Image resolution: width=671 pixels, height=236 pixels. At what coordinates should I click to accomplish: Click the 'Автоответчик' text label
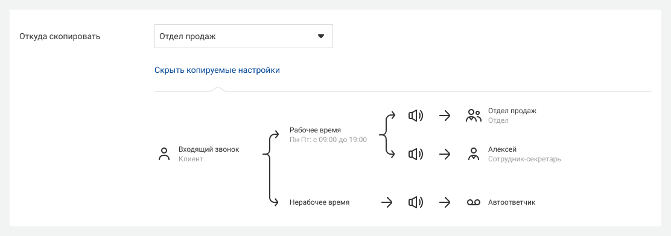[512, 202]
